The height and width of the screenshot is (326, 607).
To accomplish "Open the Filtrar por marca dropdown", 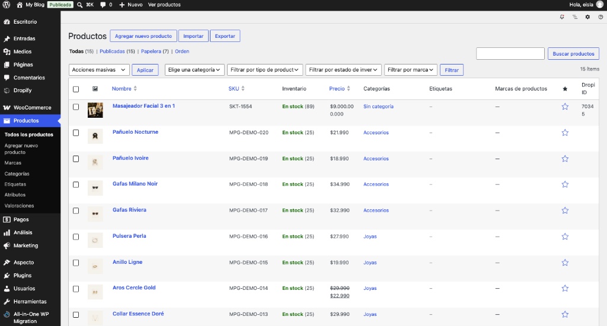I will [411, 70].
